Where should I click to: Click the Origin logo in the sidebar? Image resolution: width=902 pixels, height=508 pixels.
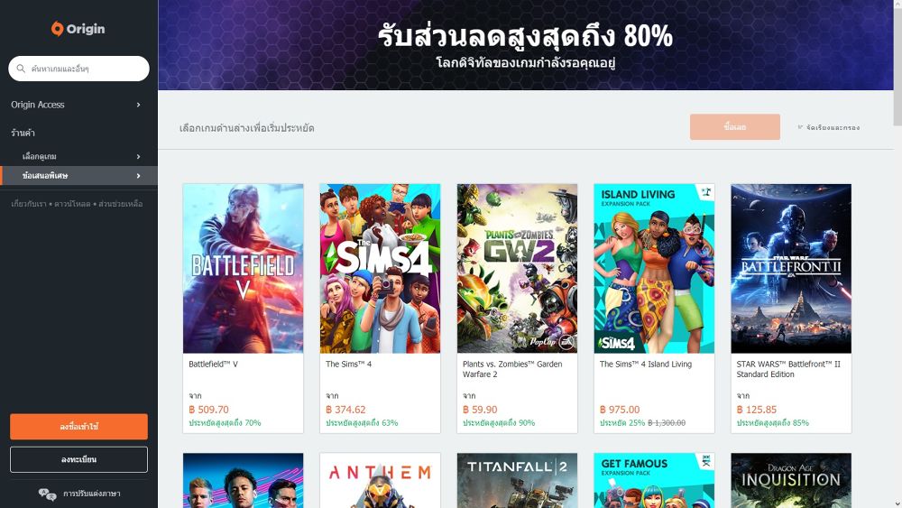78,29
